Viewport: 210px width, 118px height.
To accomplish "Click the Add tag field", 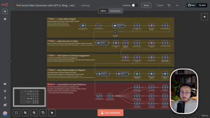I will pyautogui.click(x=85, y=6).
